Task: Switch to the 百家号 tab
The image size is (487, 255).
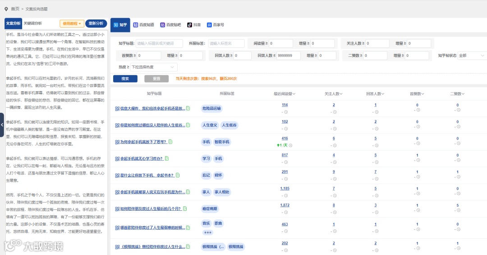Action: tap(216, 25)
